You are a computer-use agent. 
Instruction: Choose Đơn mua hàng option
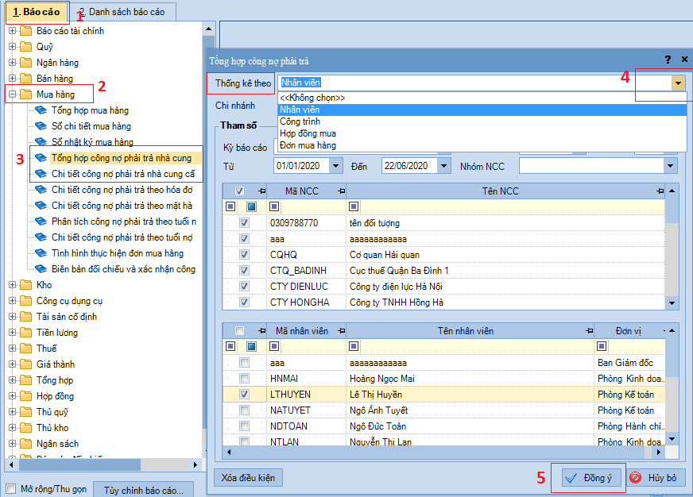click(x=482, y=145)
